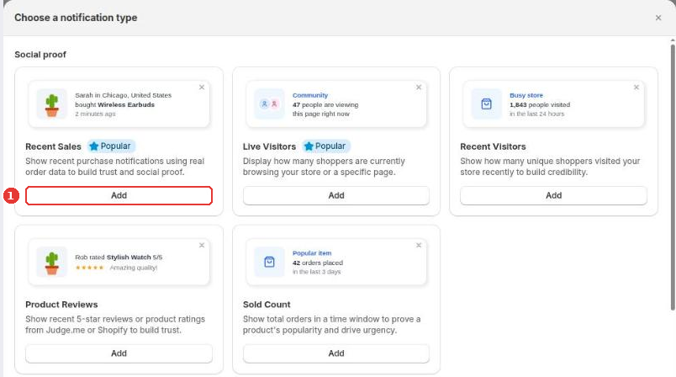Click the dialog vertical scrollbar
This screenshot has width=676, height=377.
pyautogui.click(x=672, y=177)
